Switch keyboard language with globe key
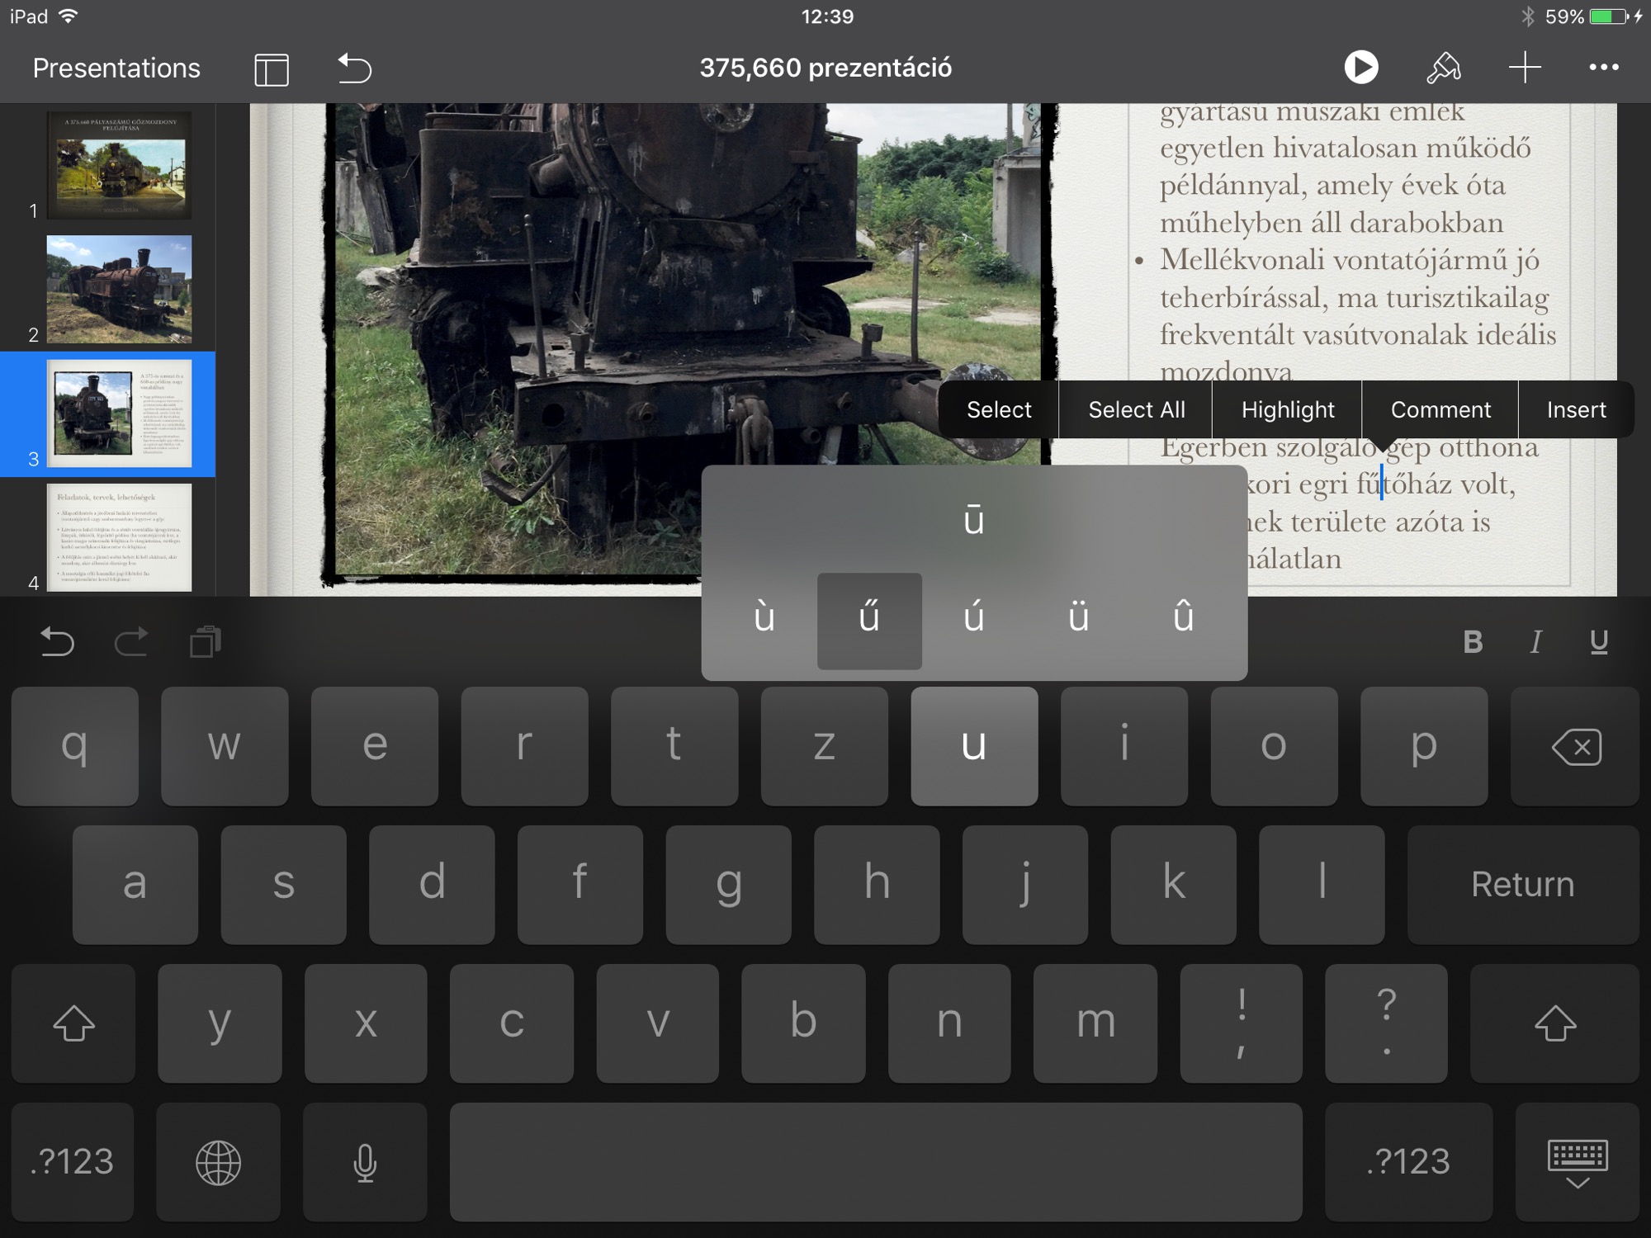 tap(219, 1162)
